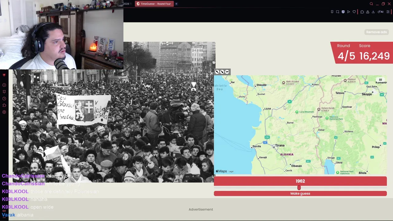Click the Kavajë label on the map
This screenshot has width=393, height=221.
point(263,157)
